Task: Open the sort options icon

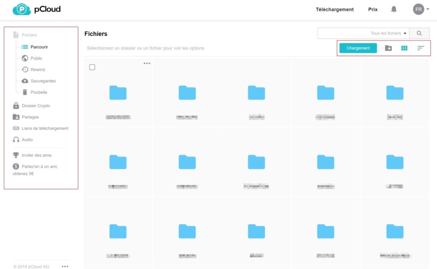Action: point(421,48)
